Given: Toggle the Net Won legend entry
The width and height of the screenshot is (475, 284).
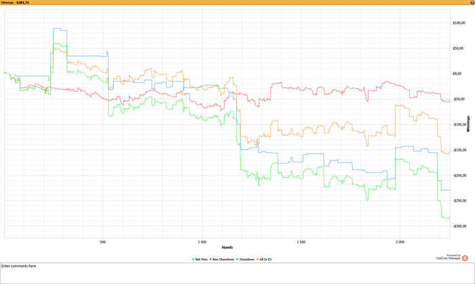Looking at the screenshot, I should (x=200, y=260).
